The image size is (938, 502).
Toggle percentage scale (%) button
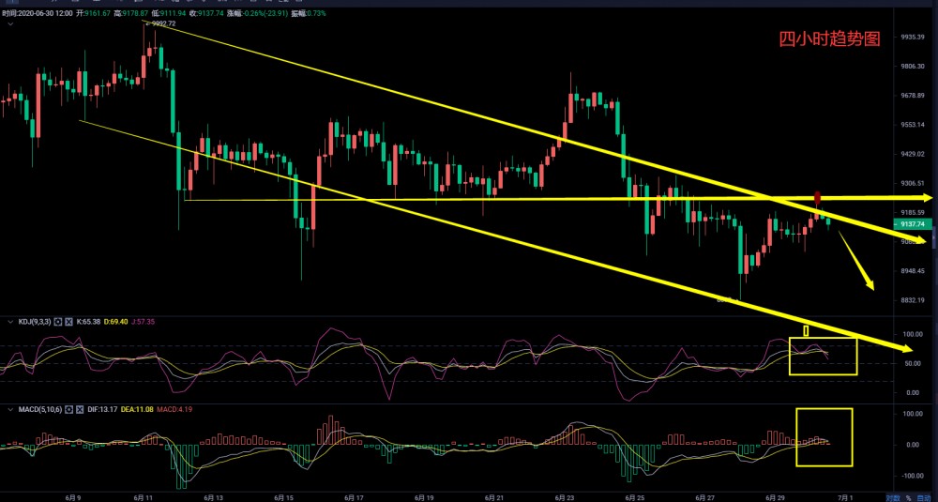point(908,496)
